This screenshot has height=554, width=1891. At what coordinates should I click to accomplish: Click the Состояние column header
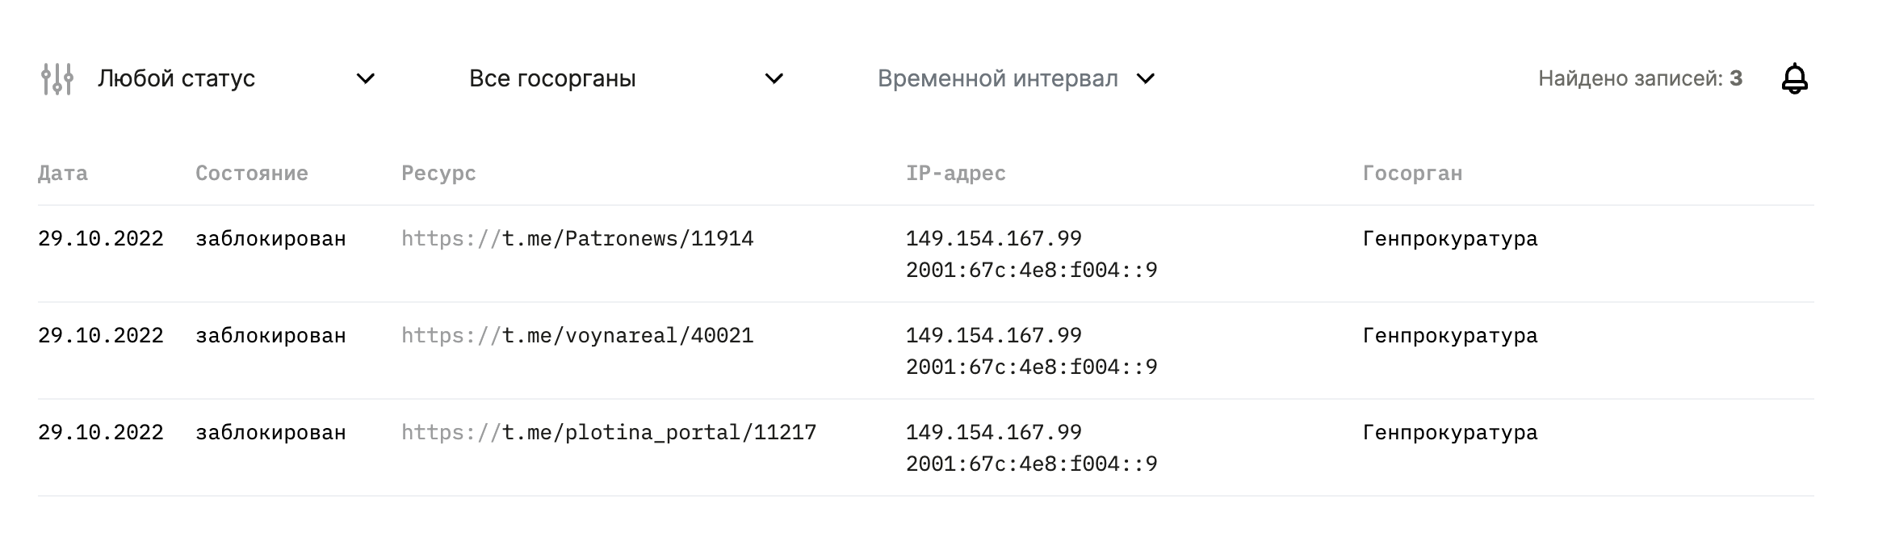(x=251, y=172)
